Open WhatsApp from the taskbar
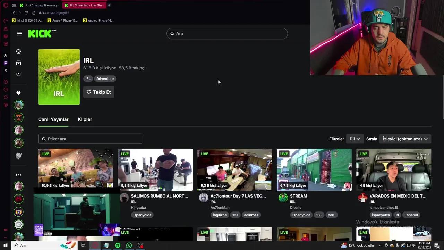 129,245
